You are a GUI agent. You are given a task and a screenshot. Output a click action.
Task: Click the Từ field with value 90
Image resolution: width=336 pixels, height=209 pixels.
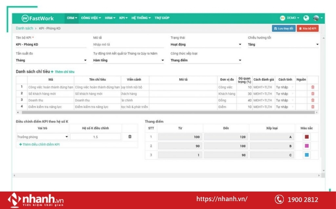coord(180,146)
